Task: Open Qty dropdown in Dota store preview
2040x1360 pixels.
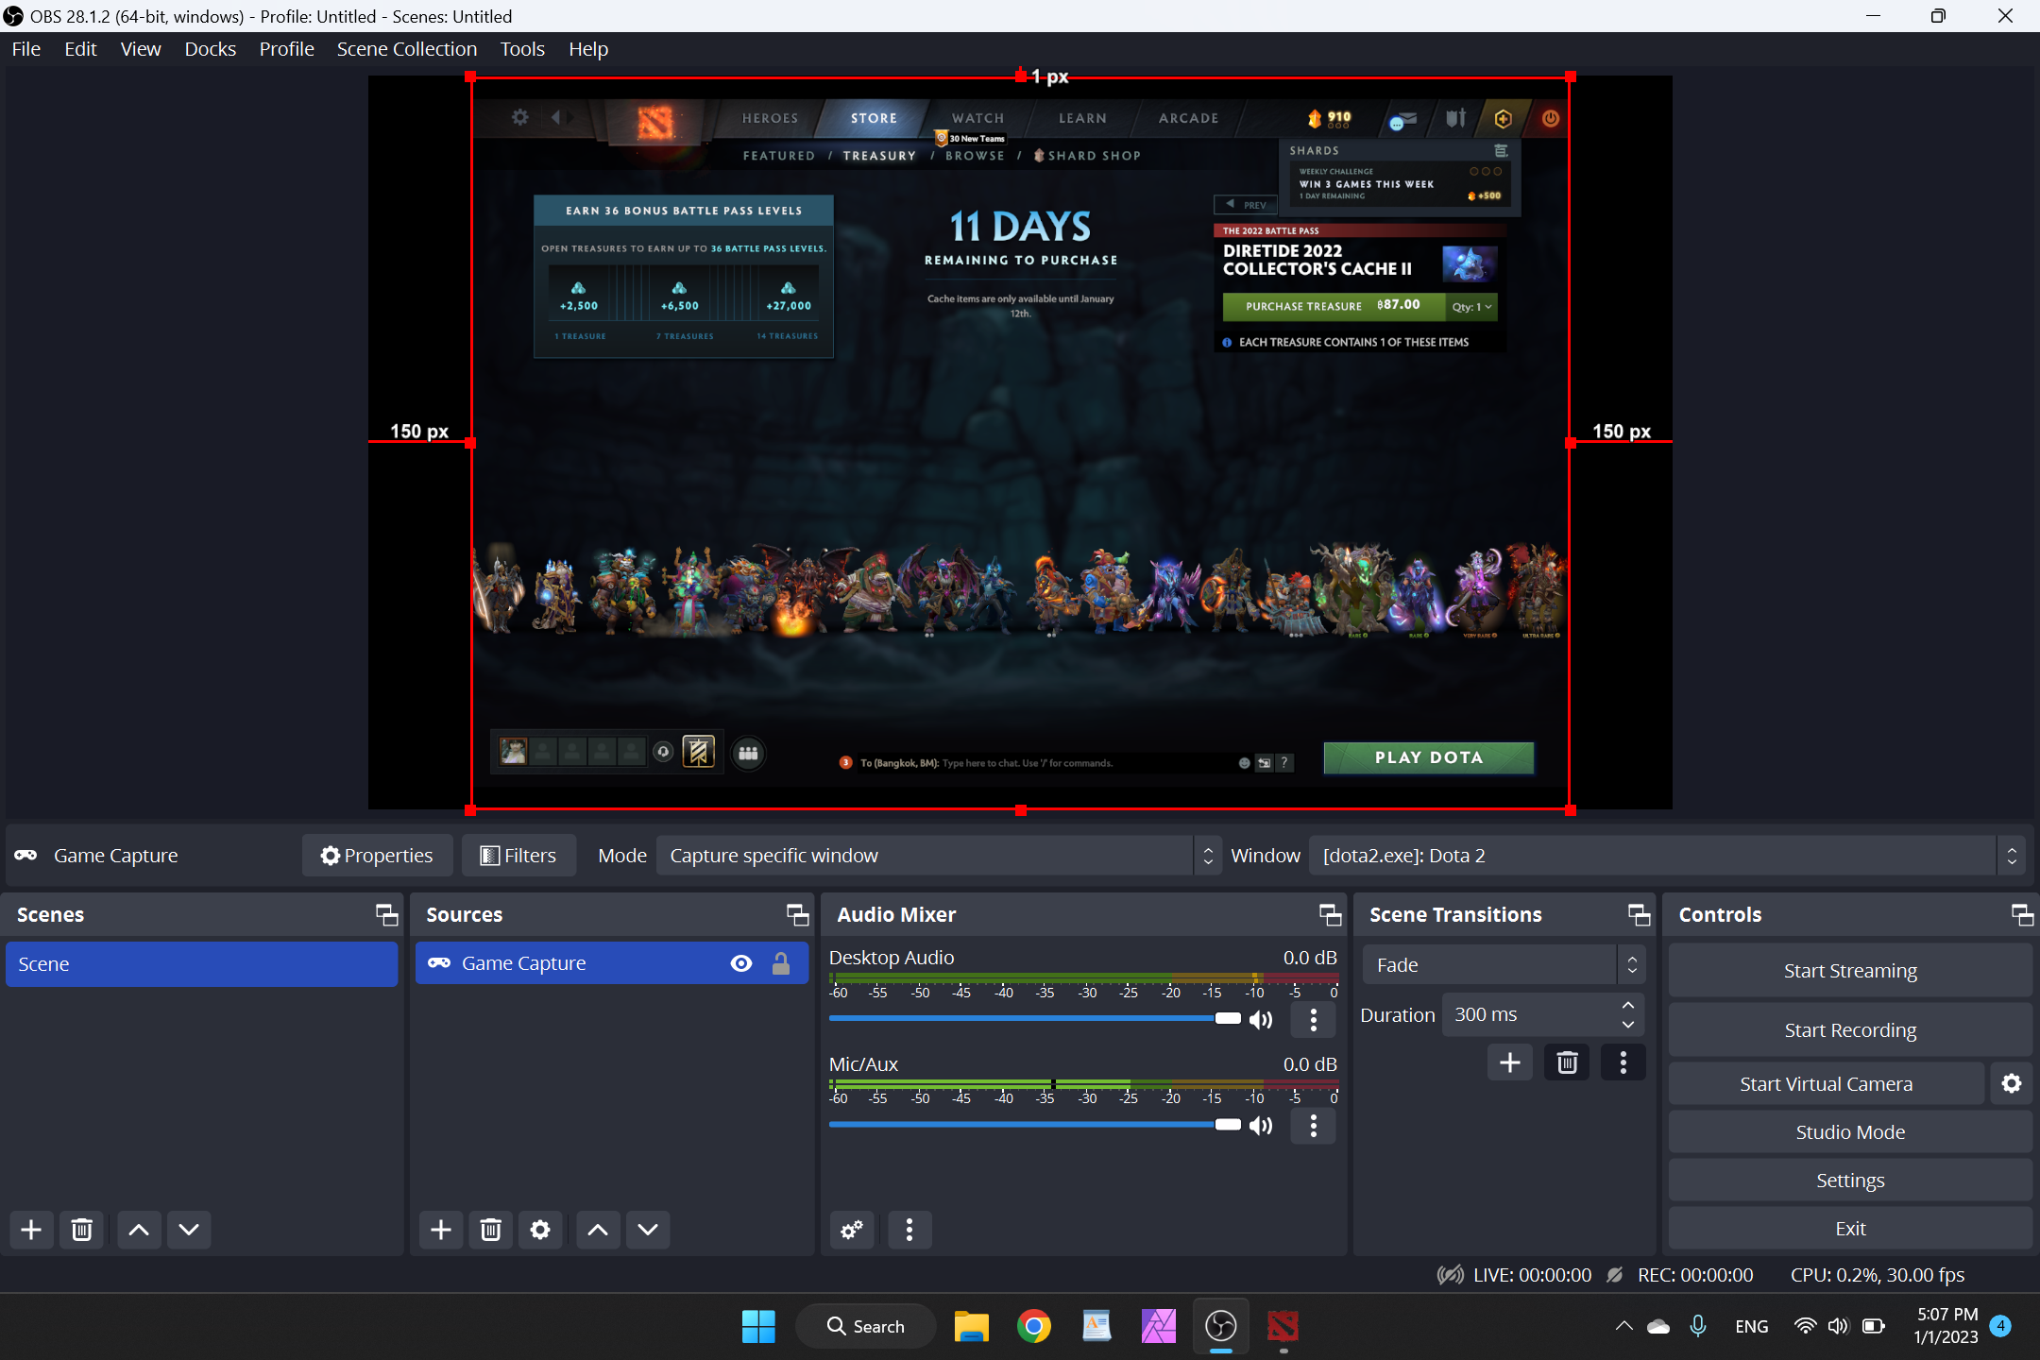Action: click(x=1471, y=306)
